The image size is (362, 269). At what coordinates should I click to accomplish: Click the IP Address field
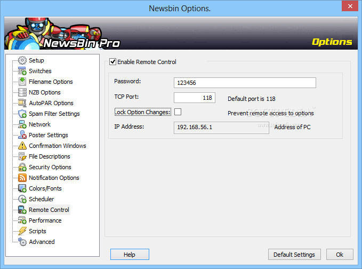click(x=221, y=128)
